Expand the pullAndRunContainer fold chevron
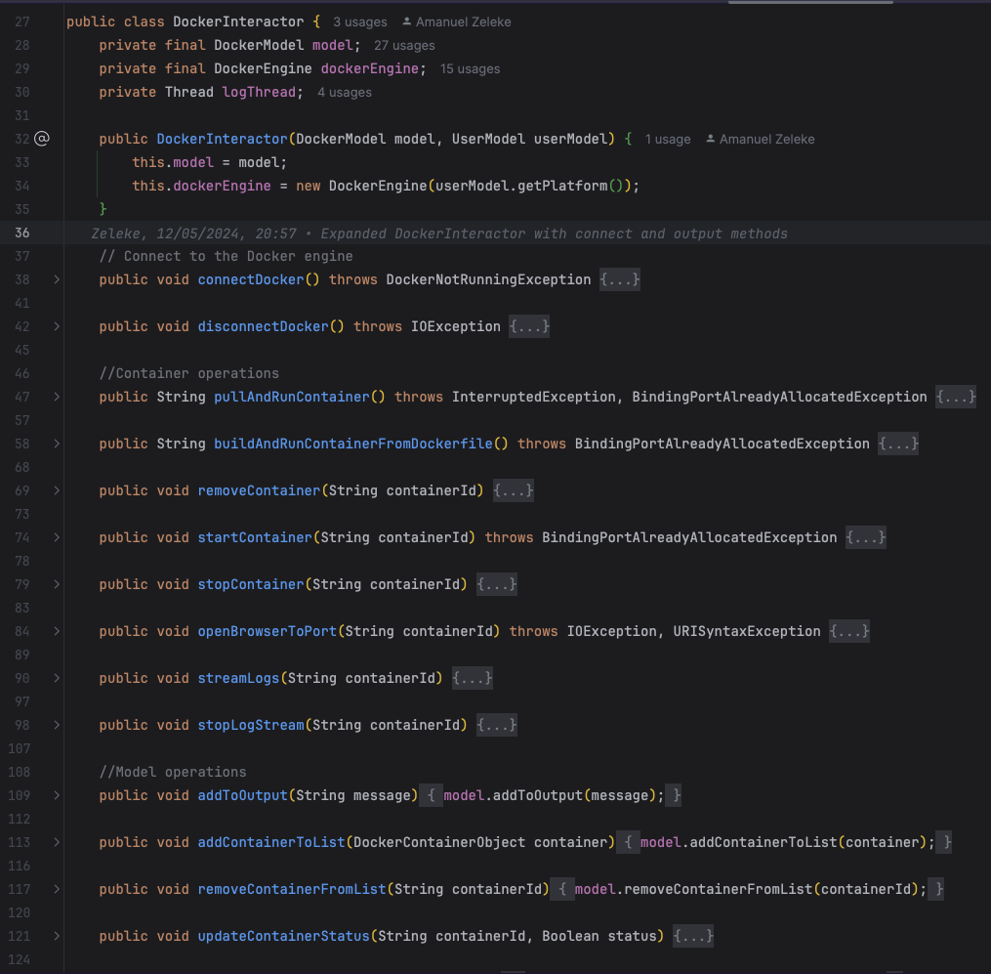 pos(57,397)
